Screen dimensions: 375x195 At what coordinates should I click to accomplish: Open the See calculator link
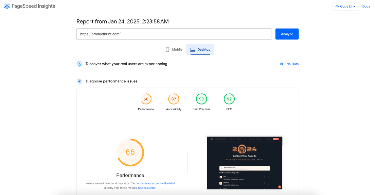147,188
